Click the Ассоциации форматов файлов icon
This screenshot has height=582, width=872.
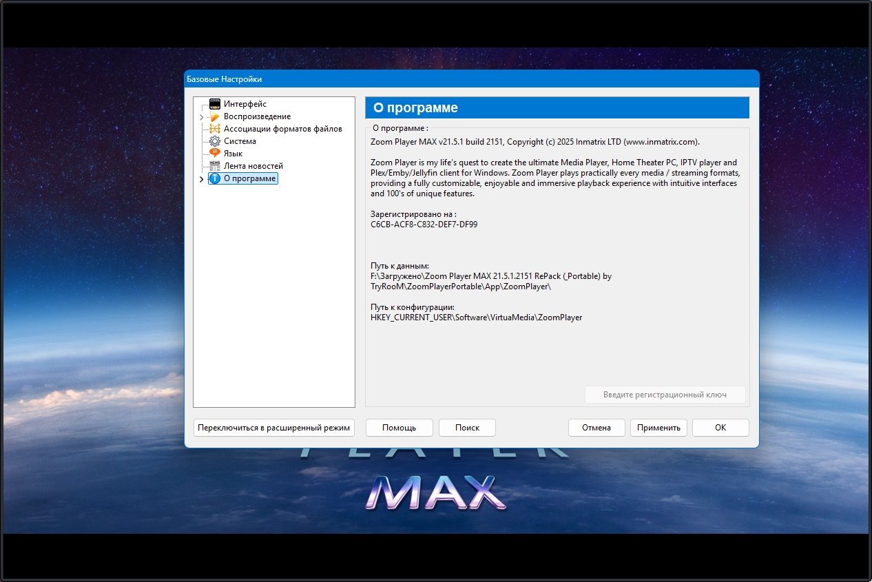click(x=214, y=129)
